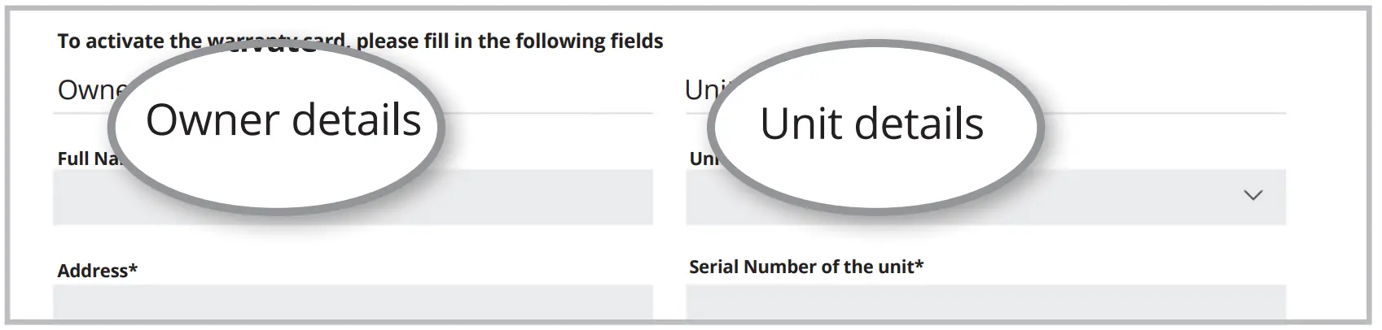Click the partially hidden Full Name label
Viewport: 1382px width, 330px height.
coord(86,158)
